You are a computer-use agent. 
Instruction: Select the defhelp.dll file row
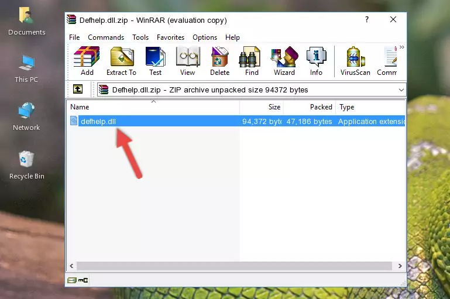coord(237,121)
